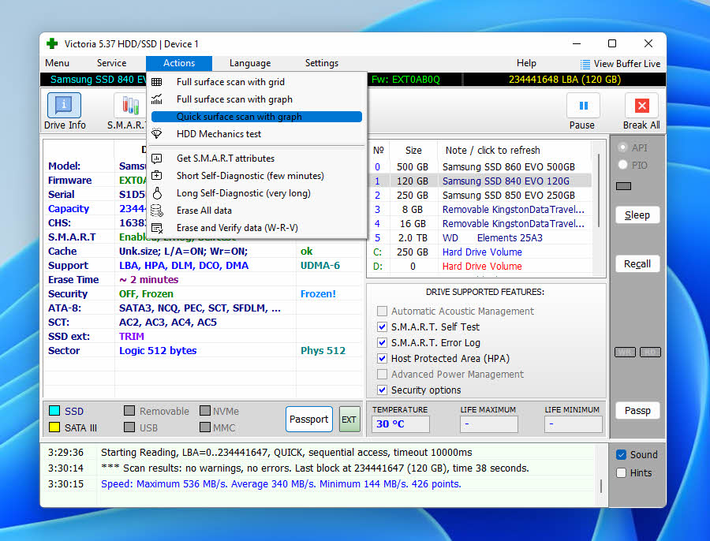Toggle S.M.A.R.T. Error Log checkbox

tap(382, 343)
